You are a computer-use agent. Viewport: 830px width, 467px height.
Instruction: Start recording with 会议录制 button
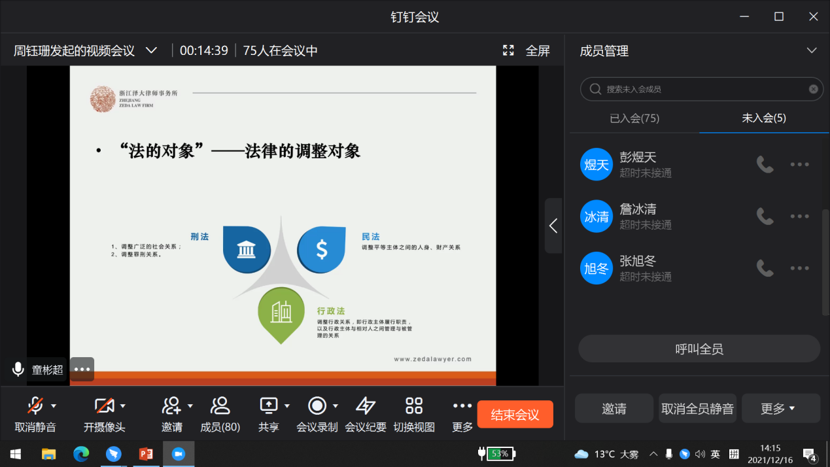click(x=317, y=406)
